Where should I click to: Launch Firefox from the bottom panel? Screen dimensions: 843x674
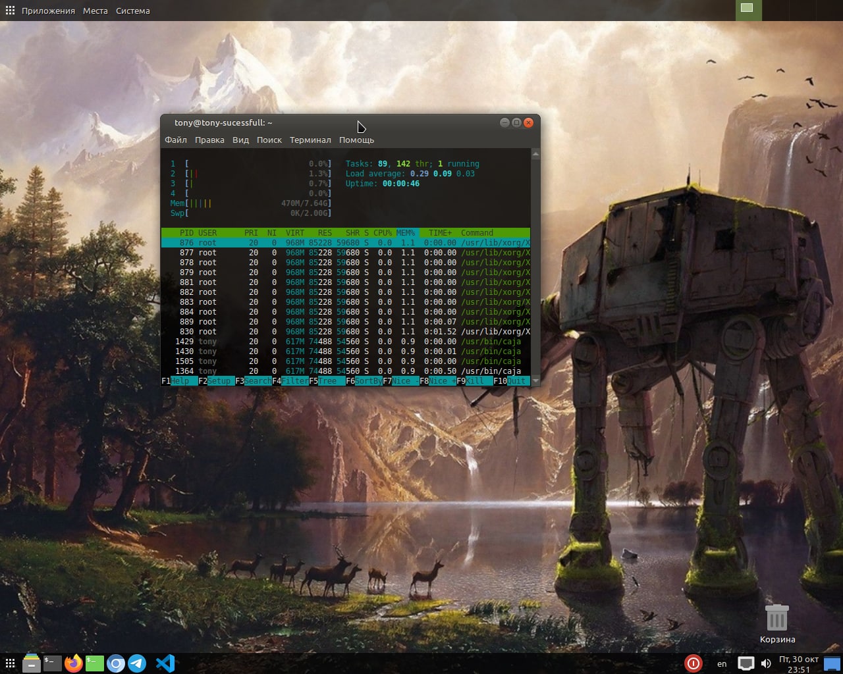tap(74, 663)
